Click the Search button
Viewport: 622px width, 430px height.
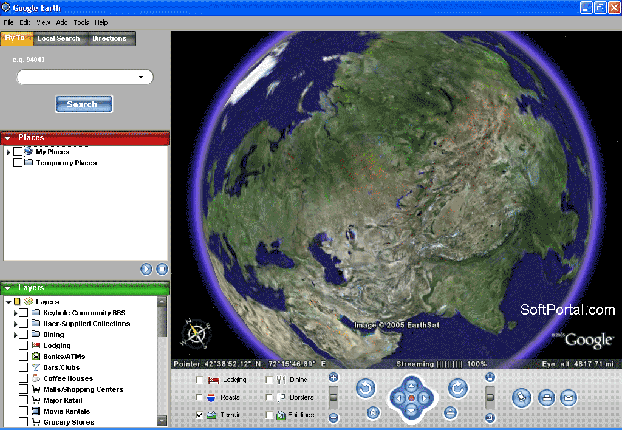(x=83, y=104)
